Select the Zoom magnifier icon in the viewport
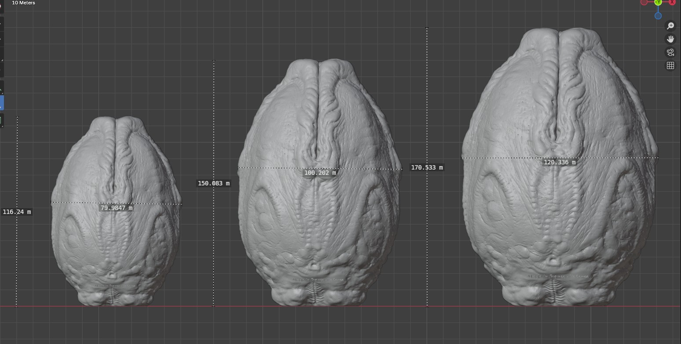681x344 pixels. (670, 25)
